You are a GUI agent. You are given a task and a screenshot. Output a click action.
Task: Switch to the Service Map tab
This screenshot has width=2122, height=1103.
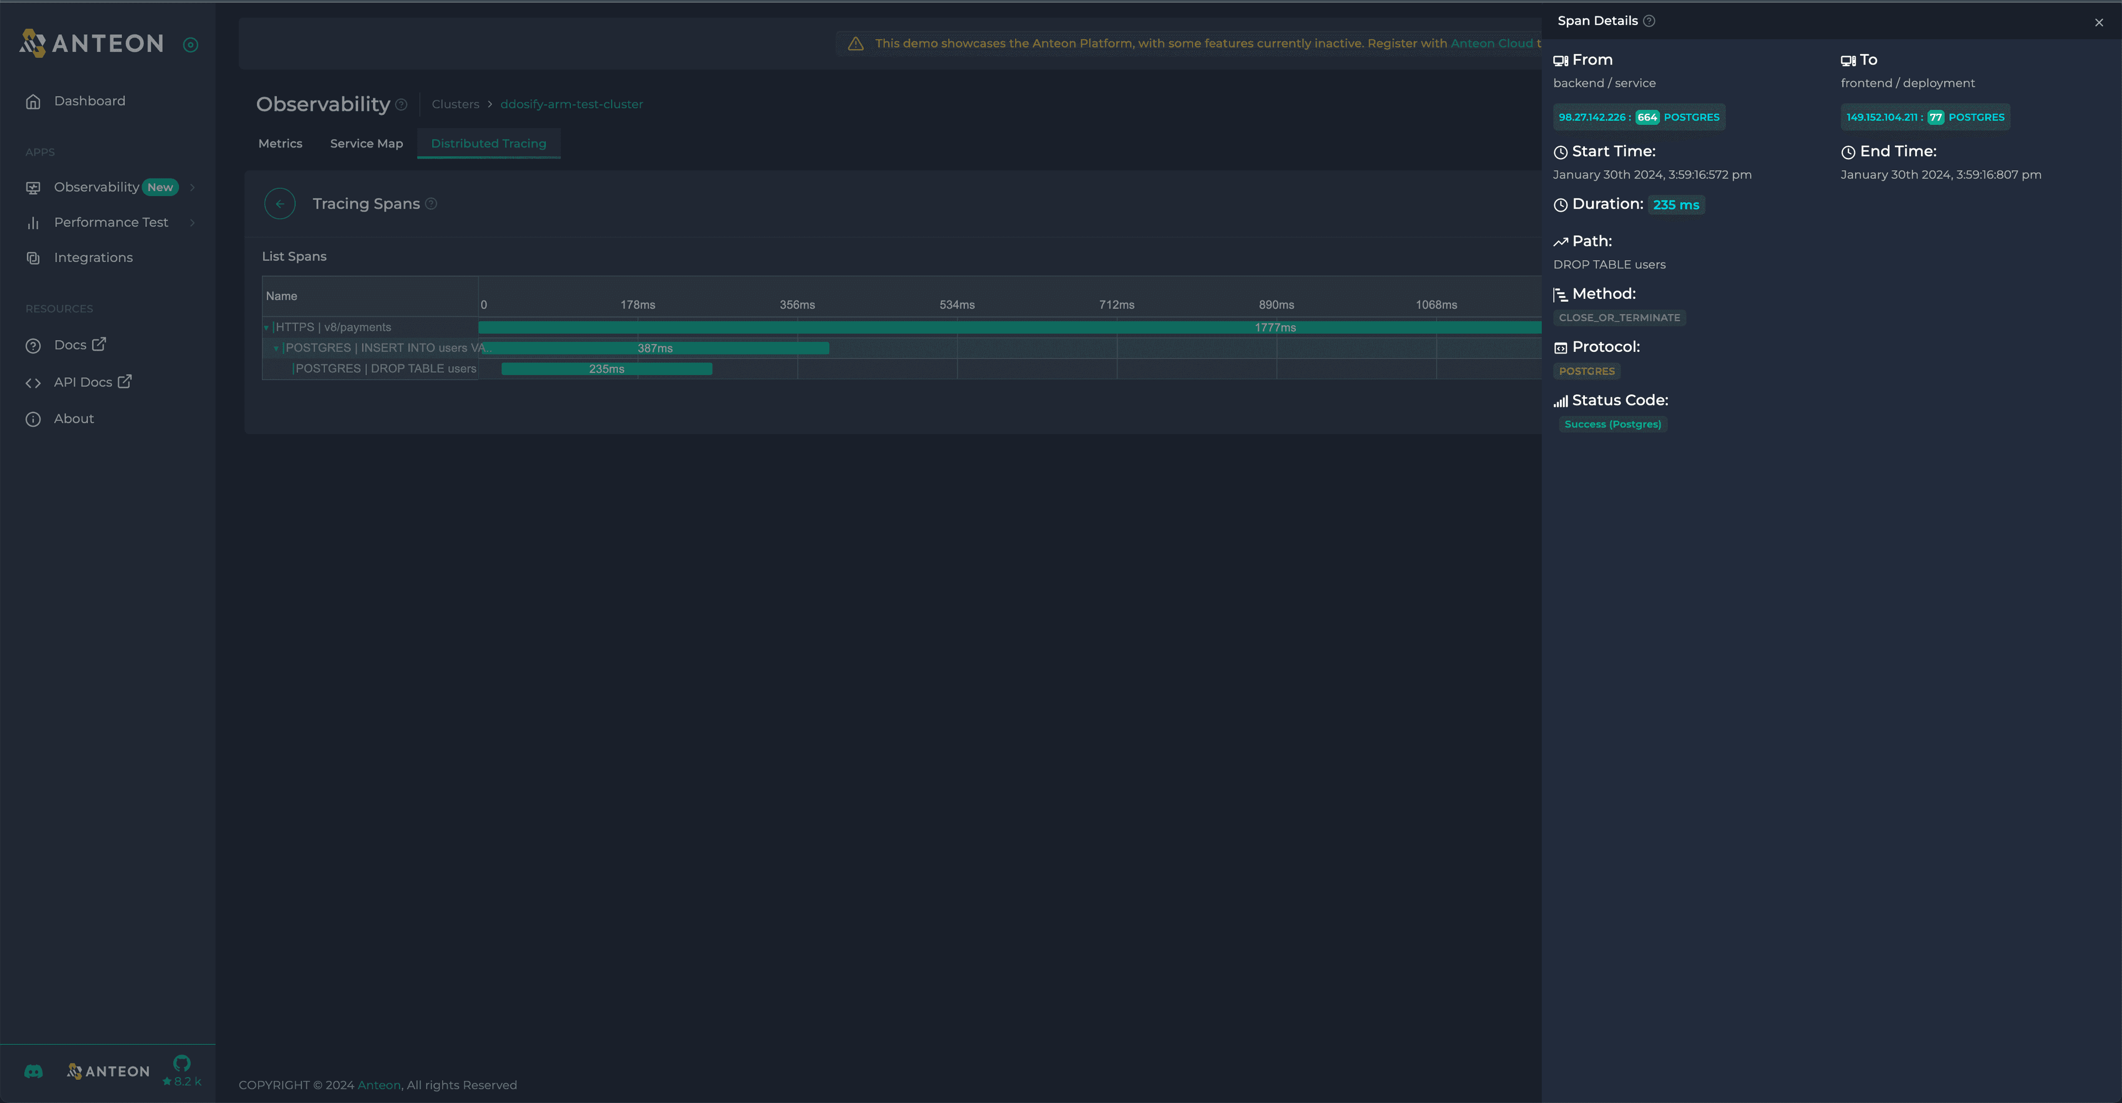366,143
